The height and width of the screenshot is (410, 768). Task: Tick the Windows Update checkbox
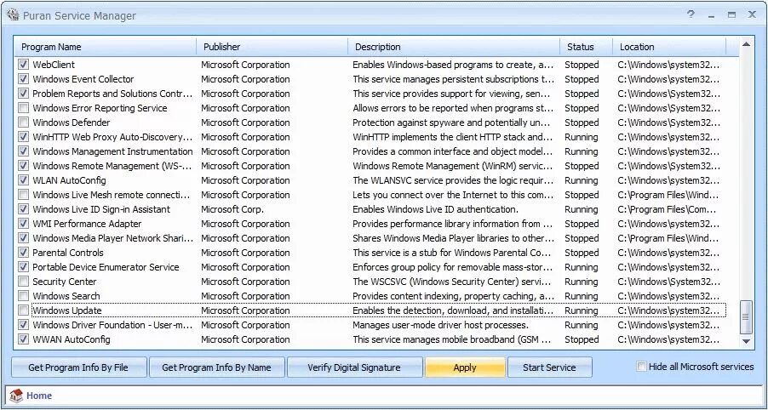point(24,310)
